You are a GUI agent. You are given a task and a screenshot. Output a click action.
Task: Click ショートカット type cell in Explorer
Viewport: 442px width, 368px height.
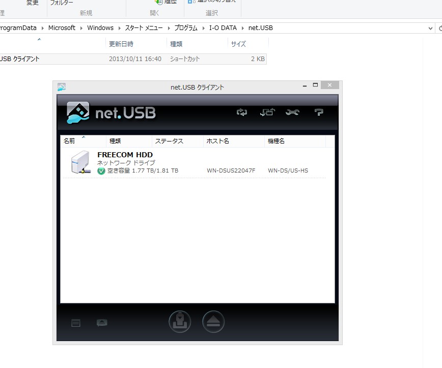click(x=185, y=59)
